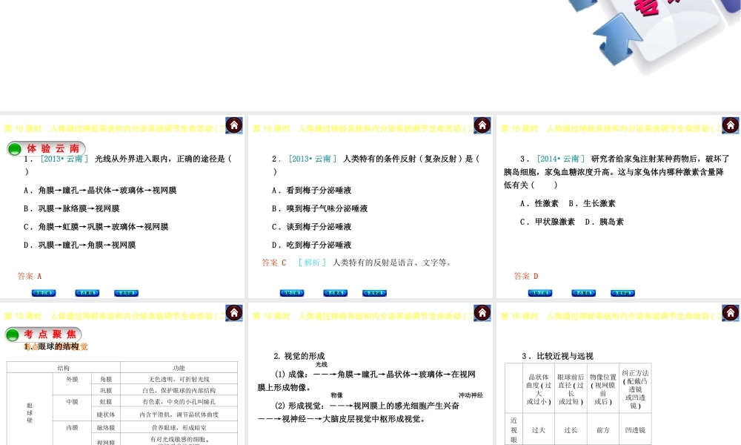Click the 凹透镜 cell in myopia table
741x445 pixels.
pos(635,430)
